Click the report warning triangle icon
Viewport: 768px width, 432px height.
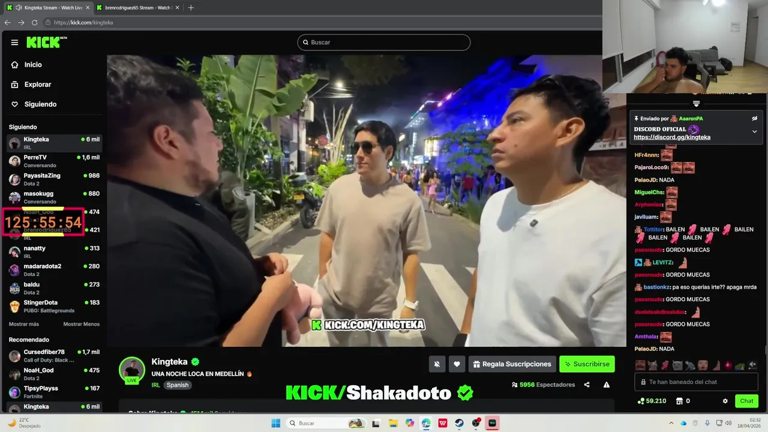click(607, 385)
